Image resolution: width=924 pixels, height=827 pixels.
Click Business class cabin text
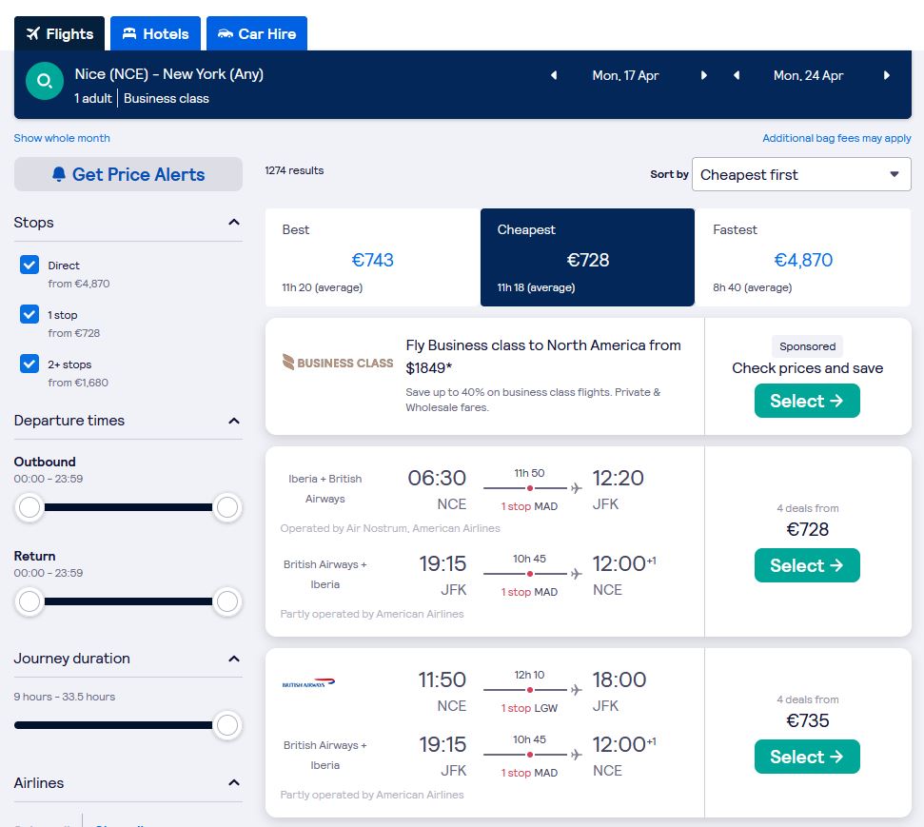(167, 98)
